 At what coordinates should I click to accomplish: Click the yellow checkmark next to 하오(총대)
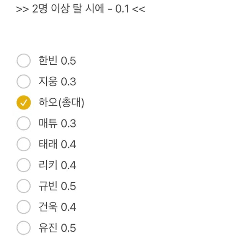click(24, 103)
